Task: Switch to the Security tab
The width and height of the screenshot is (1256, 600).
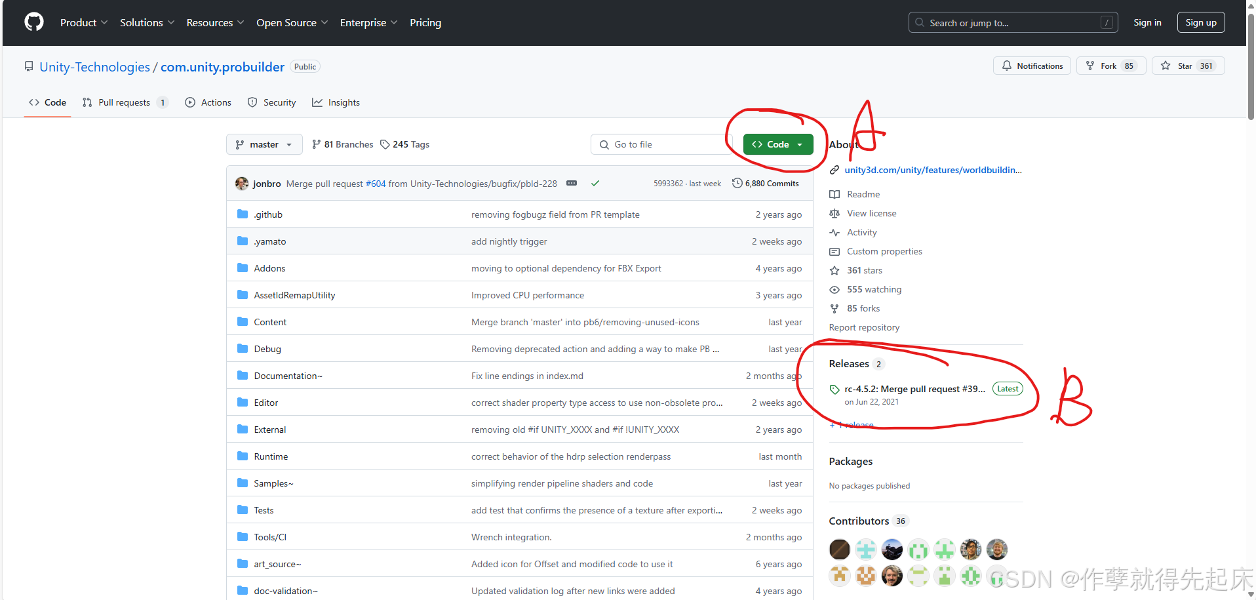Action: [271, 102]
